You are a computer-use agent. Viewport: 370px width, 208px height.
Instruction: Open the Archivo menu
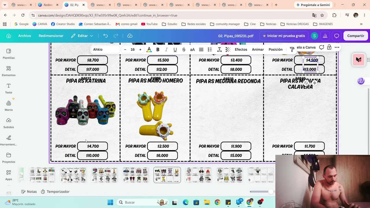(25, 36)
